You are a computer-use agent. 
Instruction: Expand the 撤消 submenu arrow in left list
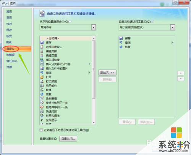90,73
